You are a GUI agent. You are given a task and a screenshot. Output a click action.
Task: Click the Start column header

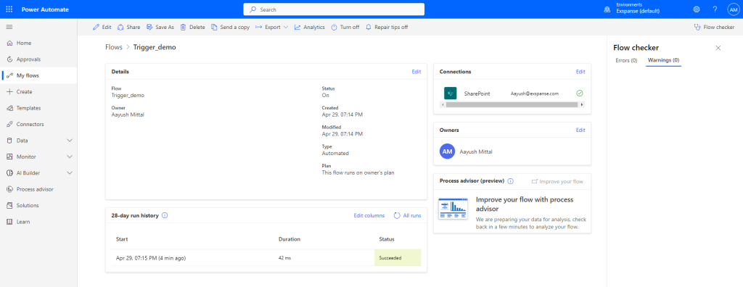(122, 239)
